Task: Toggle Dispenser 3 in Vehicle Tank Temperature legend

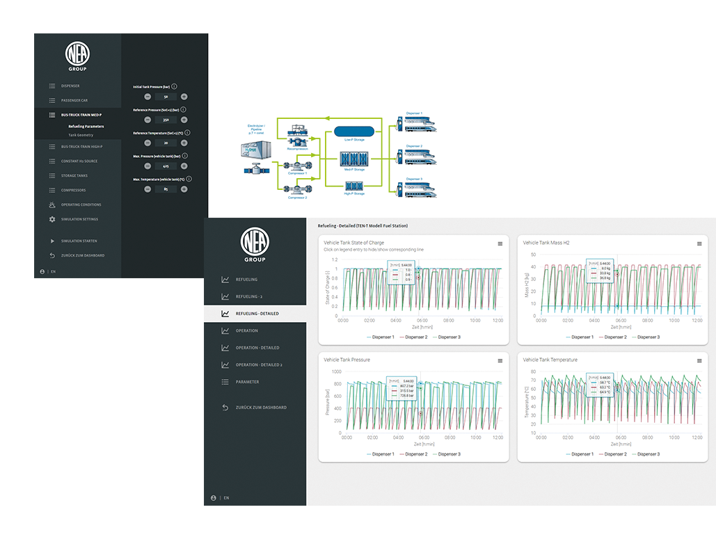Action: click(x=648, y=454)
